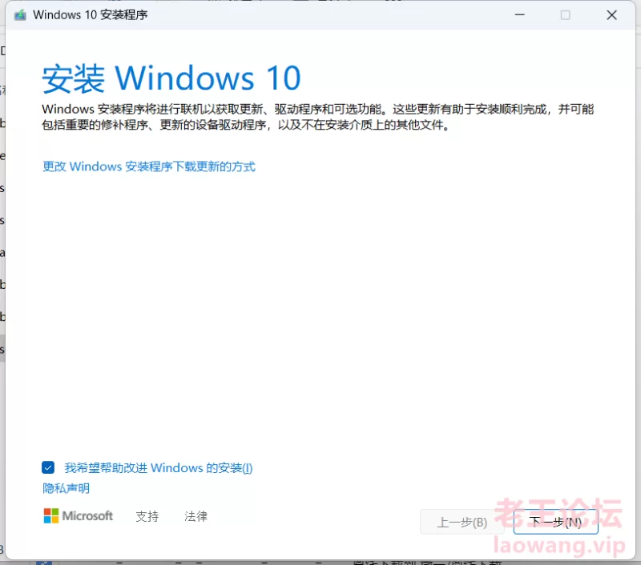Close the Windows 10 setup window
Viewport: 641px width, 565px height.
pyautogui.click(x=611, y=15)
